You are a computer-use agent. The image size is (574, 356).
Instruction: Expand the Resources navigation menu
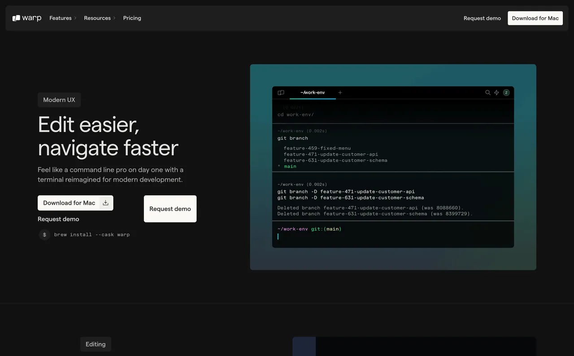coord(97,18)
